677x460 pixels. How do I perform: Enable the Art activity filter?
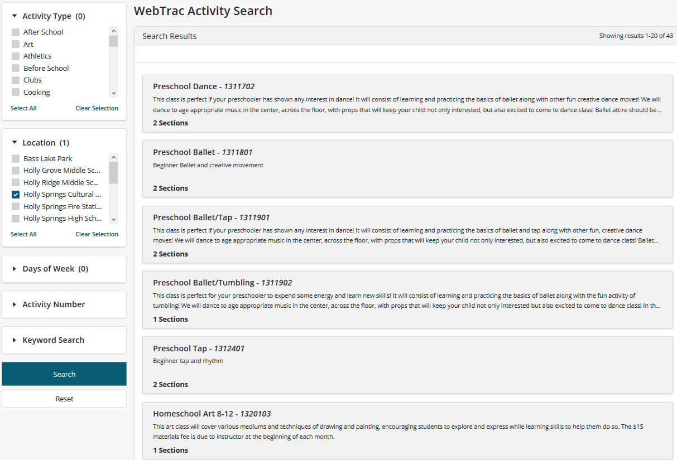15,43
